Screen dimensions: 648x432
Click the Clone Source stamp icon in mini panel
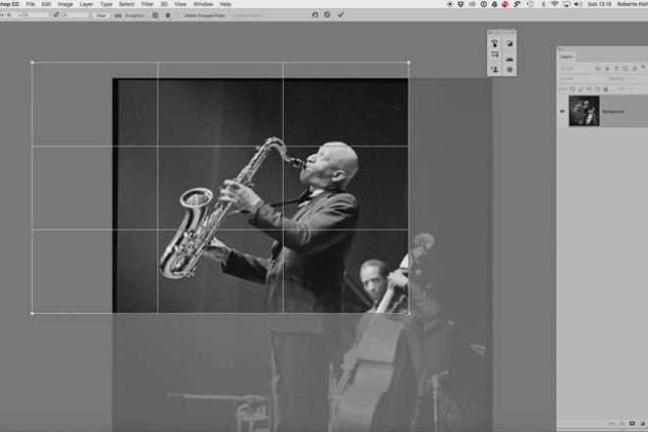tap(495, 43)
